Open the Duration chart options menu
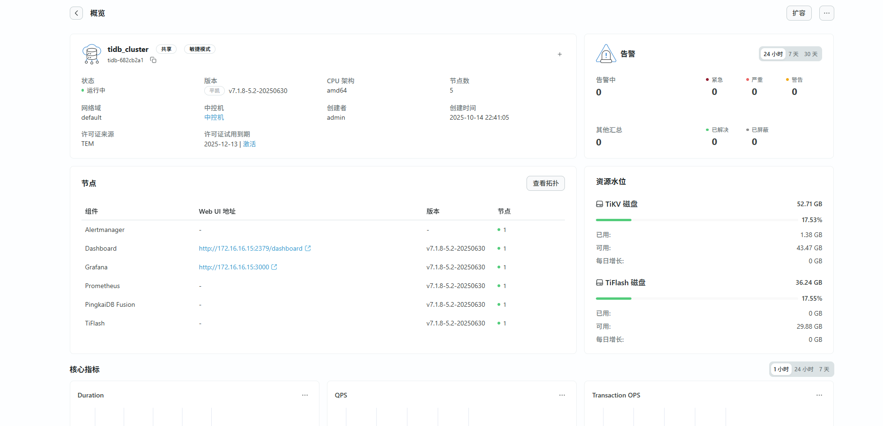Viewport: 883px width, 426px height. (x=305, y=395)
